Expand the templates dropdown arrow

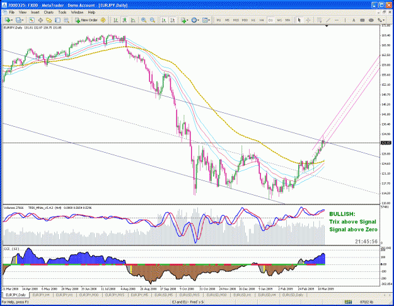209,20
